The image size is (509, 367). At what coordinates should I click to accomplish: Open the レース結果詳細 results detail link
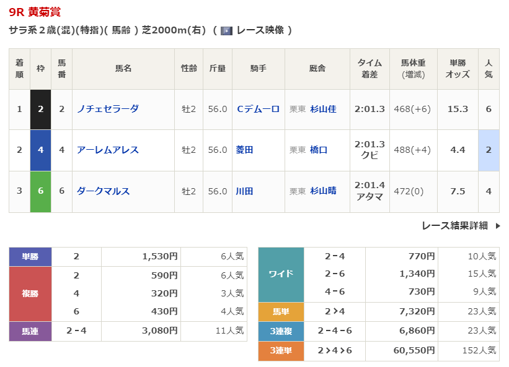pos(454,226)
